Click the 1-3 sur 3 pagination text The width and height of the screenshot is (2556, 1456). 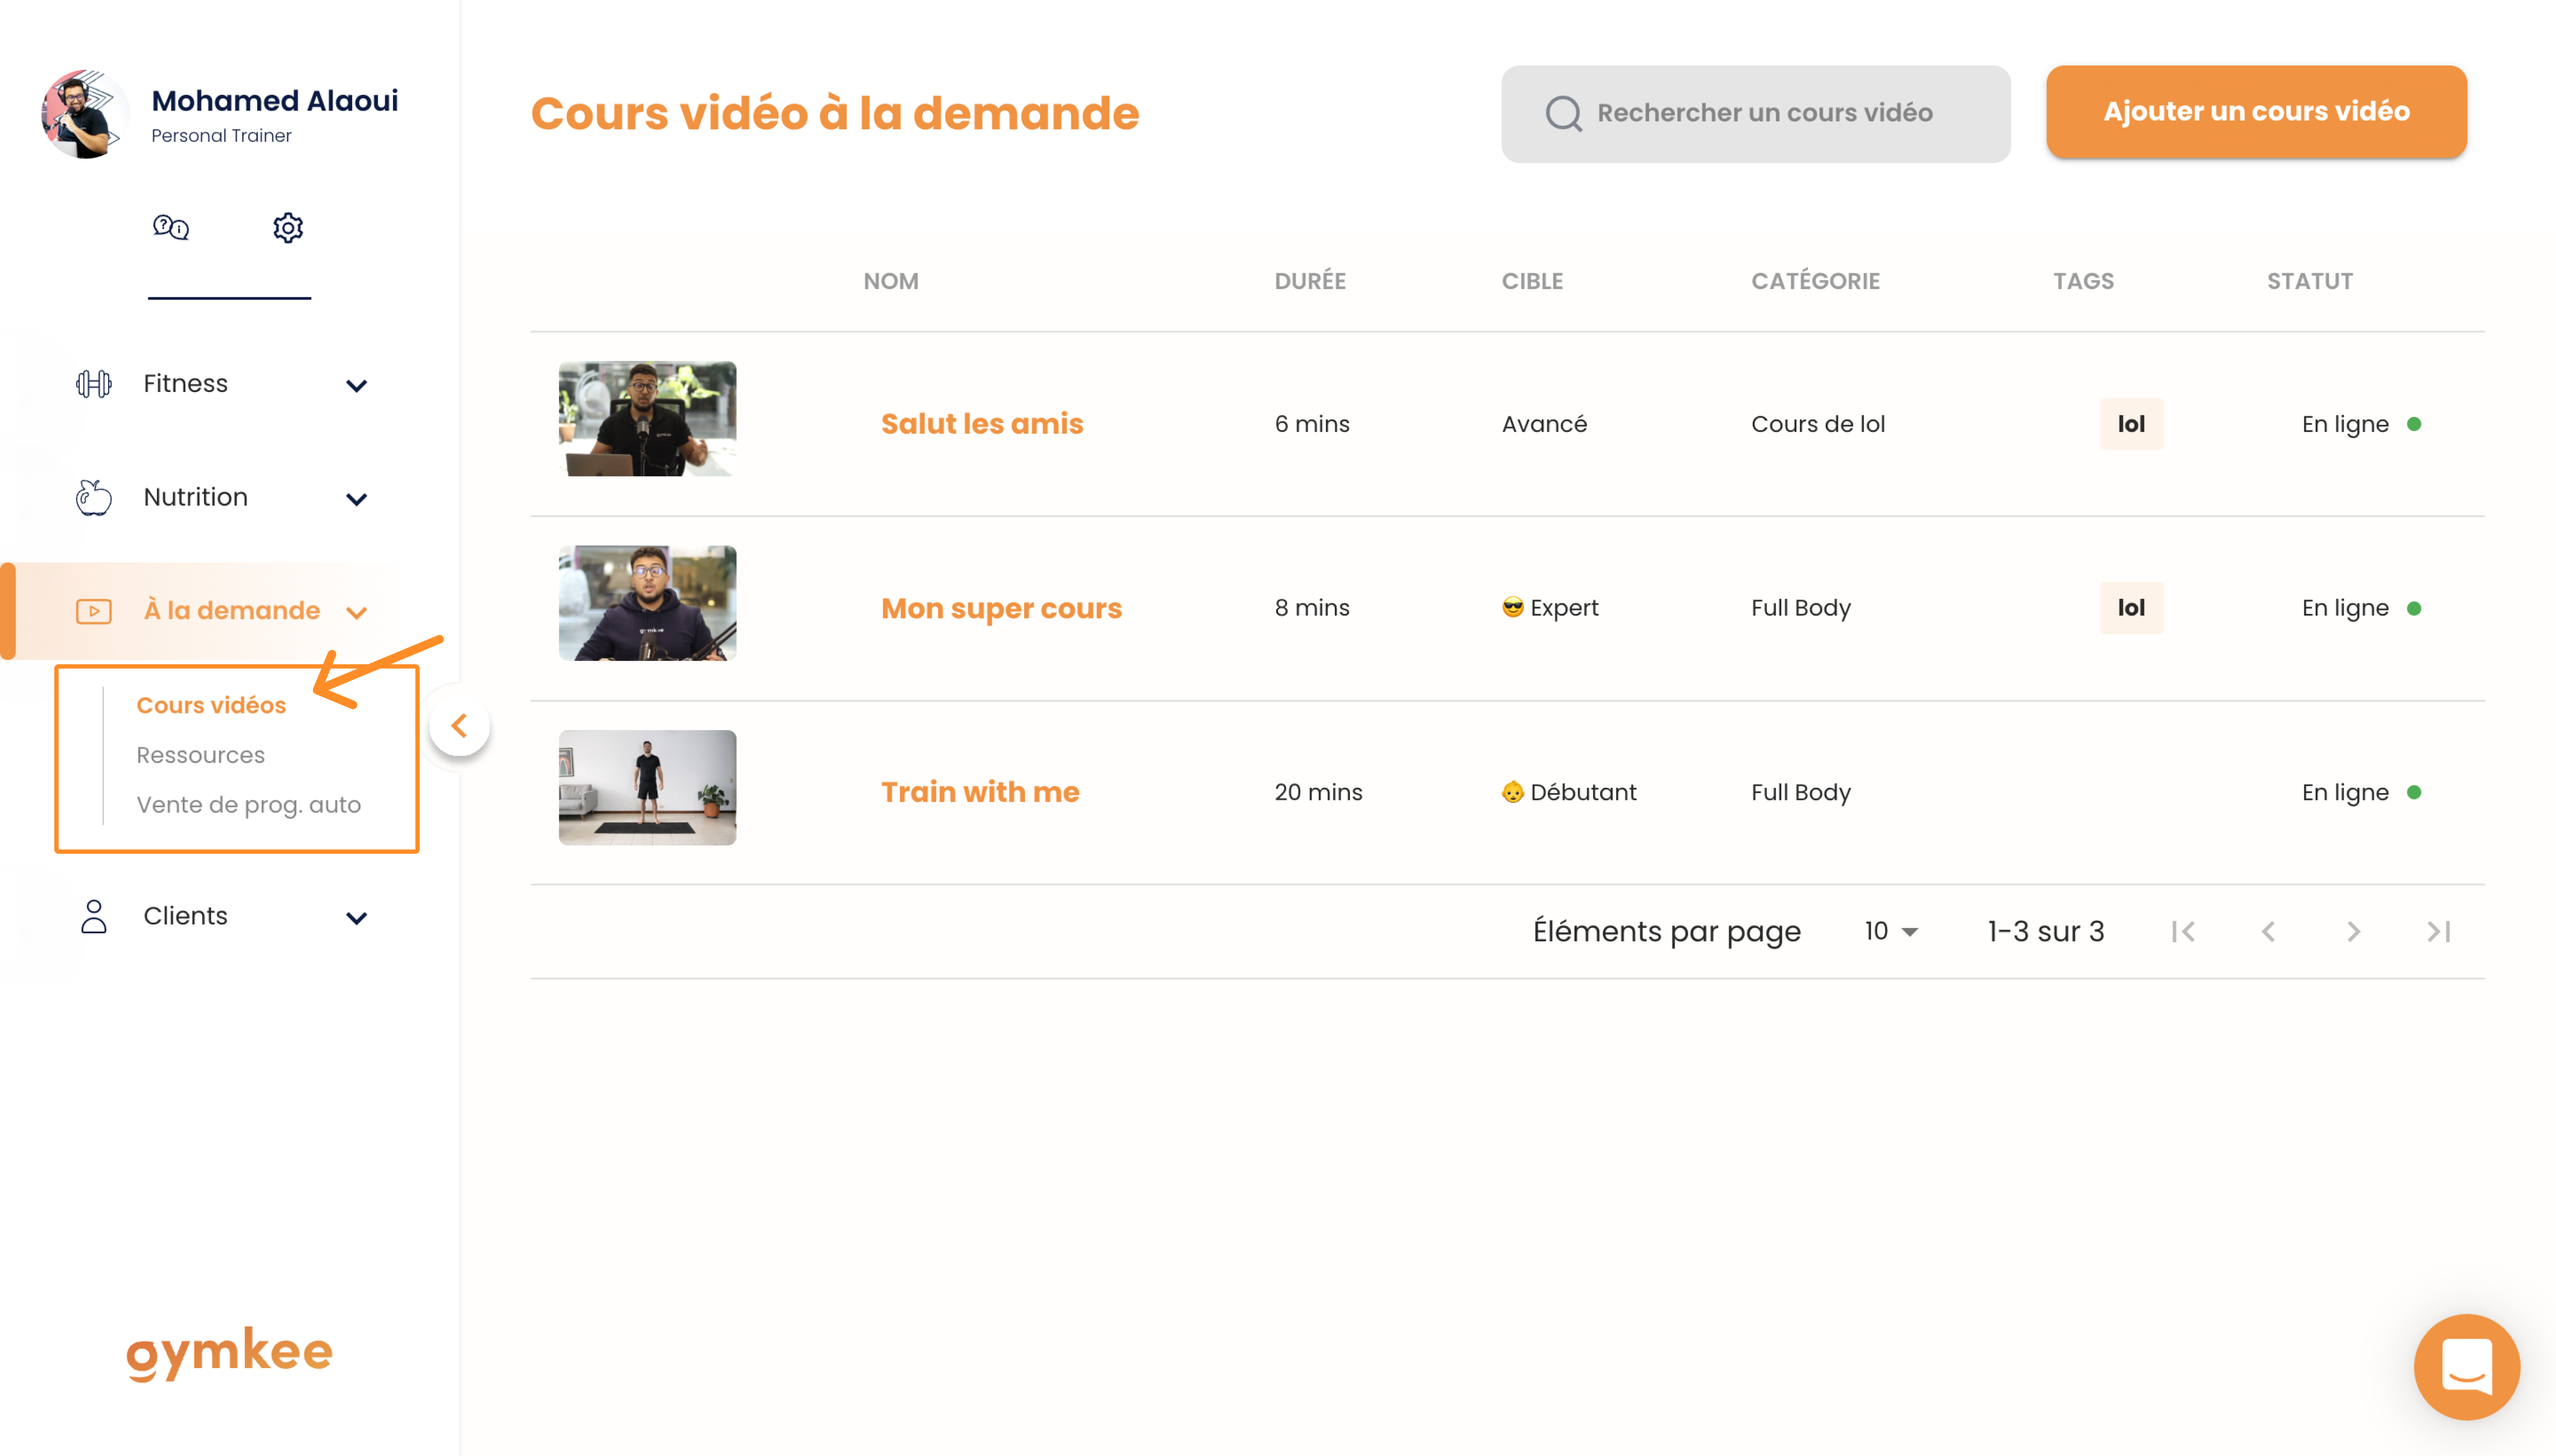(x=2045, y=932)
